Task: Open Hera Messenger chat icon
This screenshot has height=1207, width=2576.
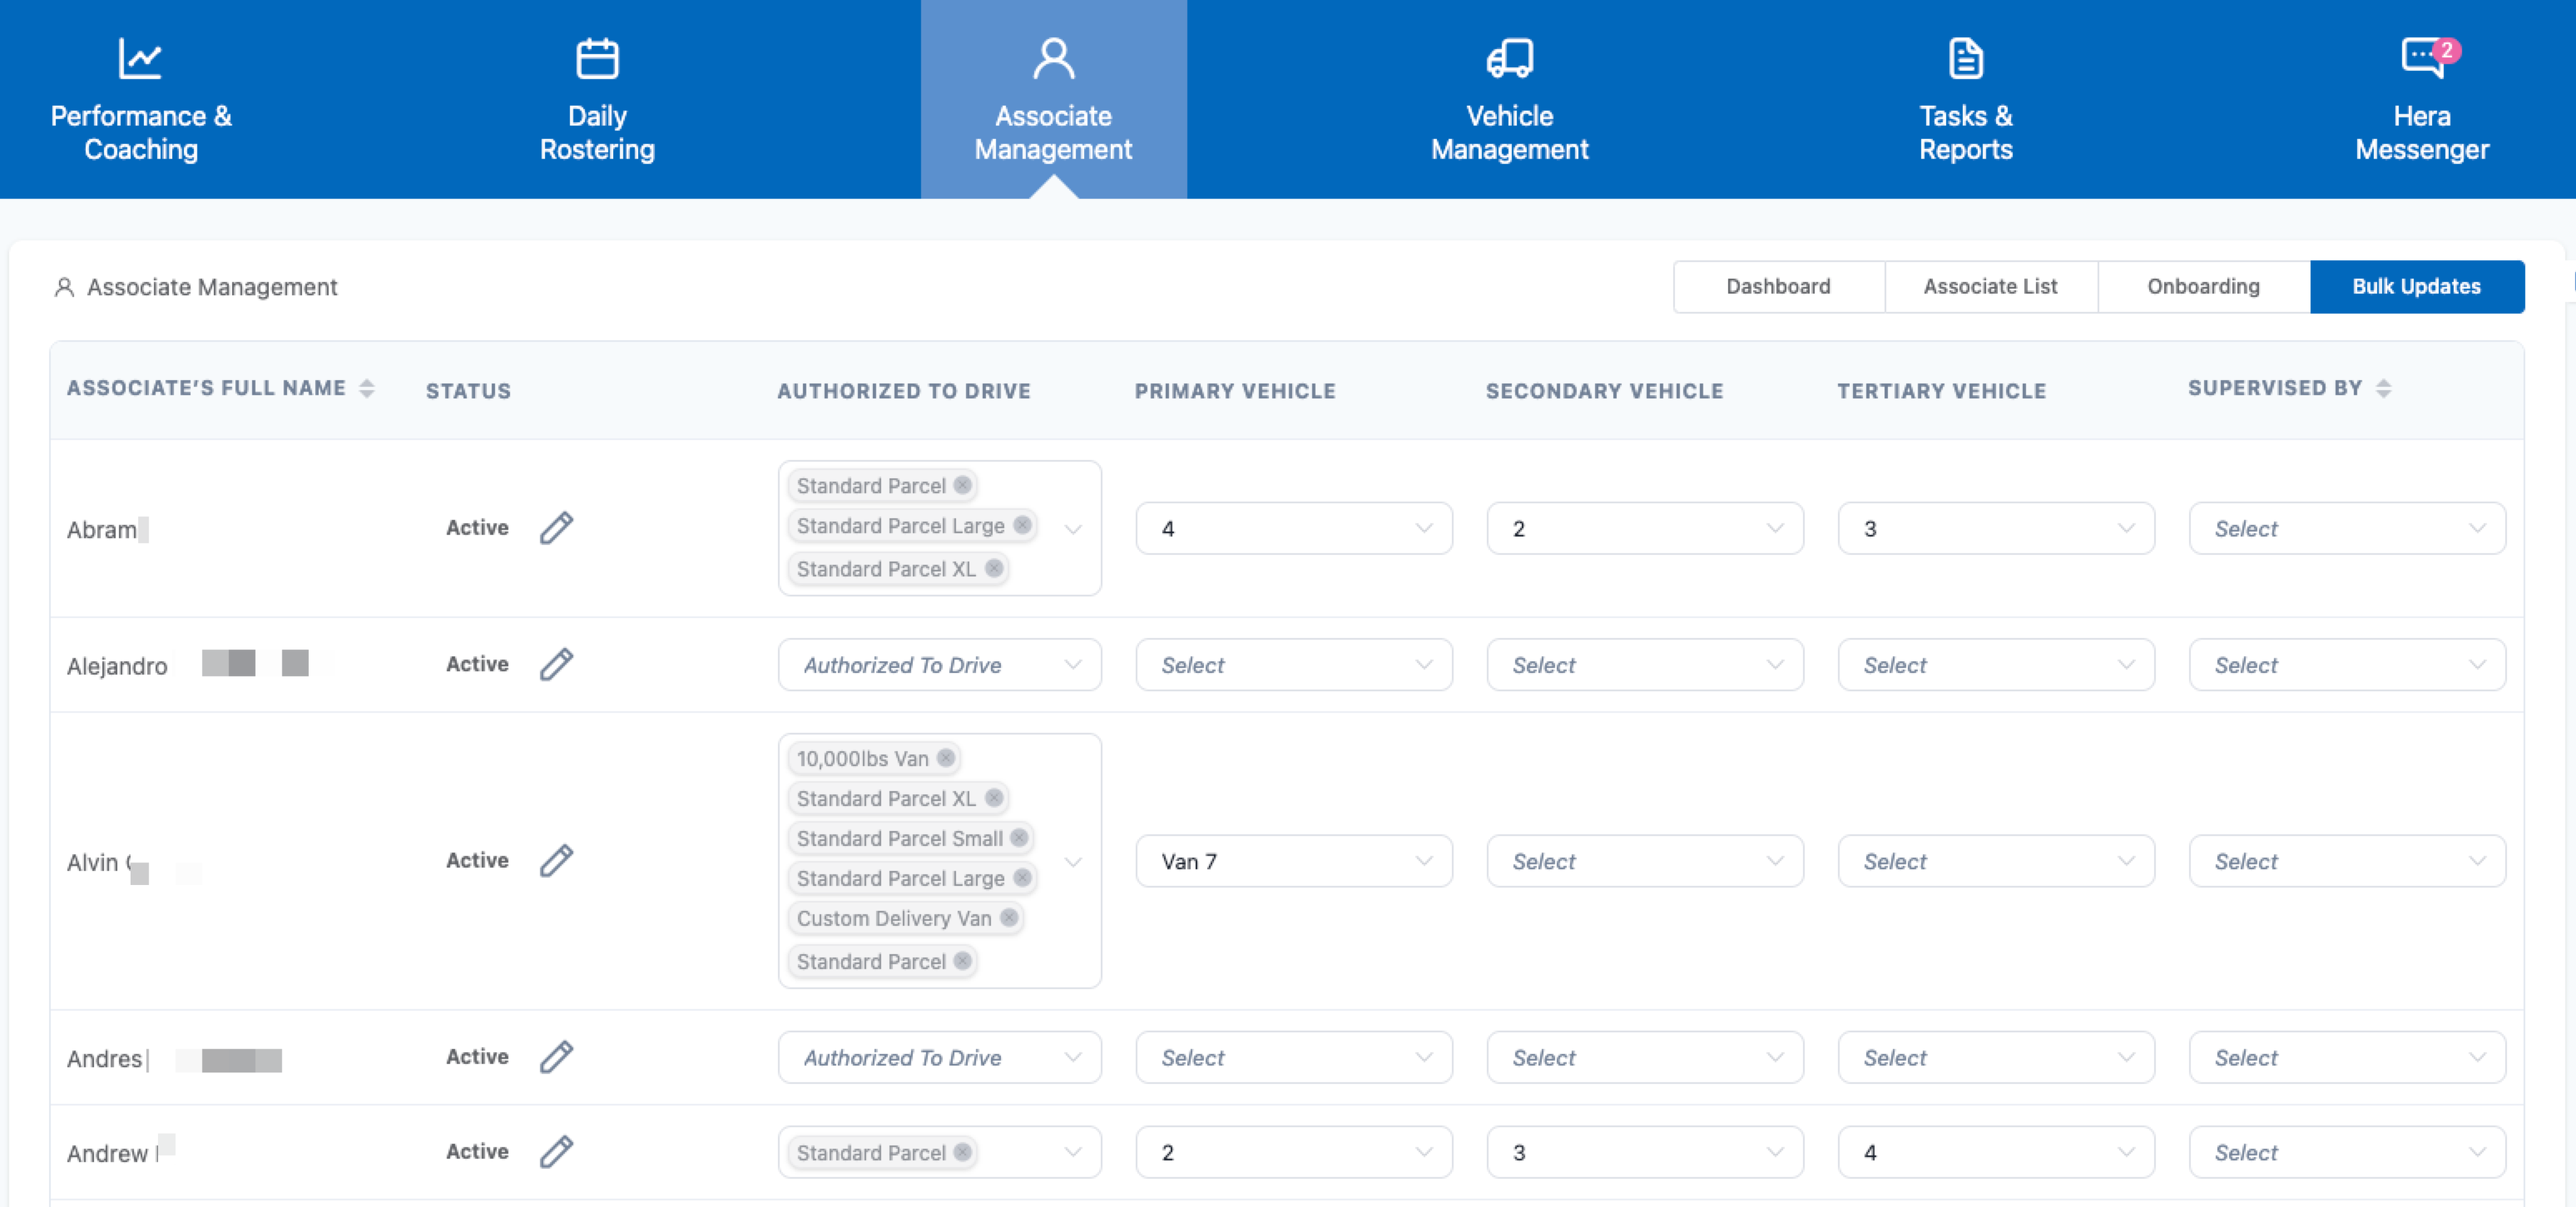Action: click(x=2422, y=58)
